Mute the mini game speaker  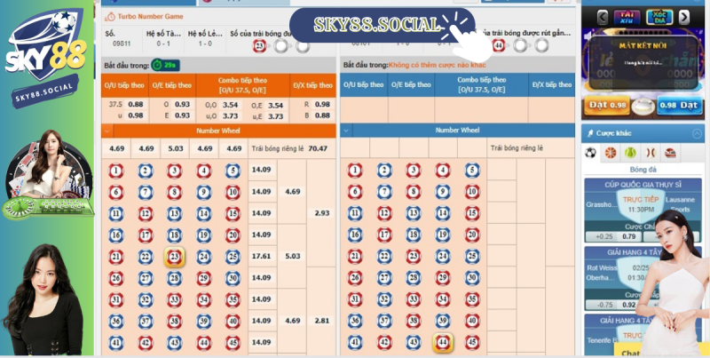point(587,36)
